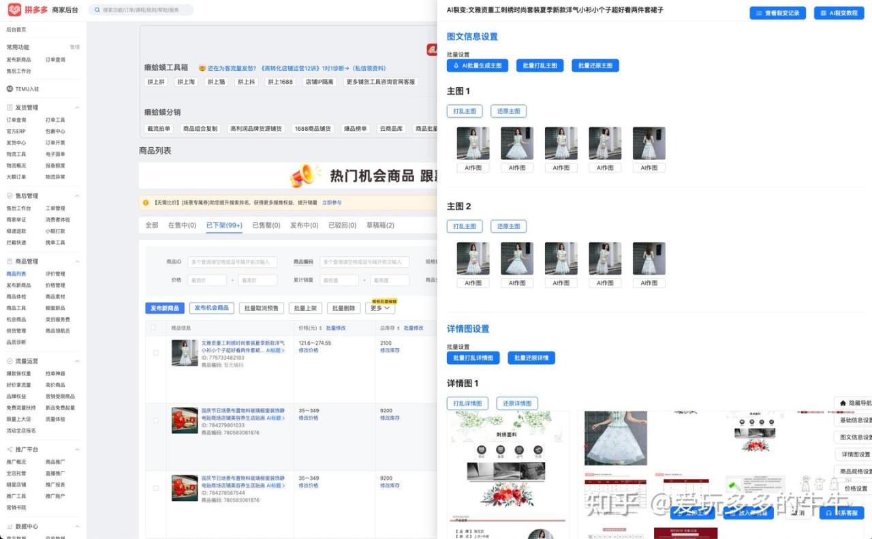
Task: Click the TEMU入驻 icon in the sidebar
Action: pyautogui.click(x=10, y=89)
